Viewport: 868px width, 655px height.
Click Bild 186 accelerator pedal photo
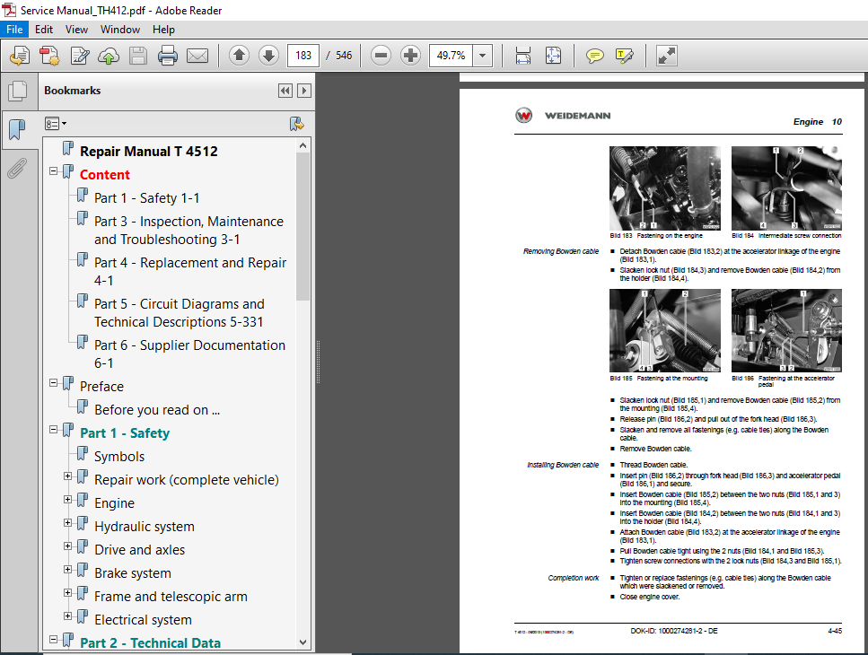(786, 330)
